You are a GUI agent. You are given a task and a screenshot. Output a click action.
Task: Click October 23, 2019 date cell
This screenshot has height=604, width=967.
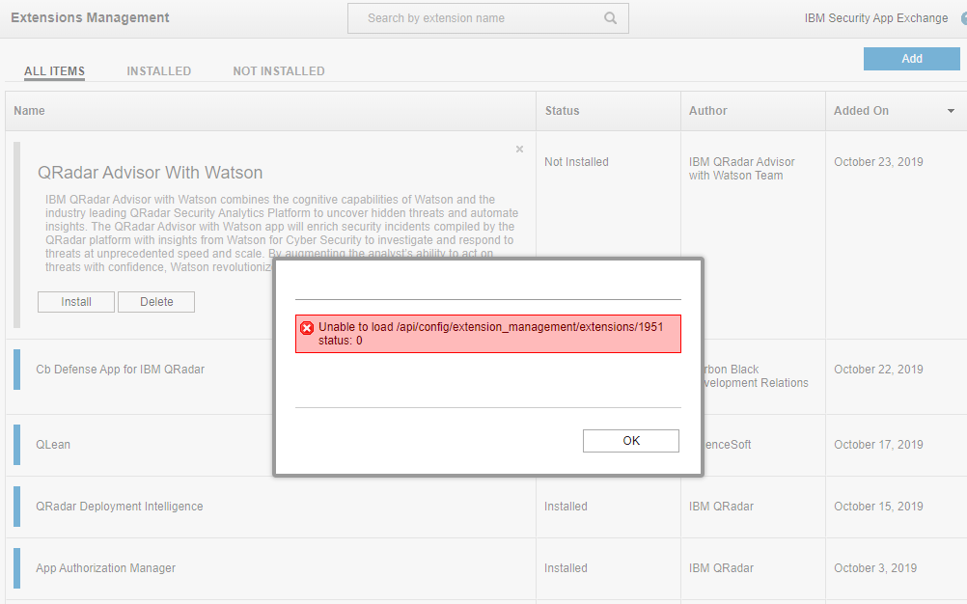[x=878, y=162]
